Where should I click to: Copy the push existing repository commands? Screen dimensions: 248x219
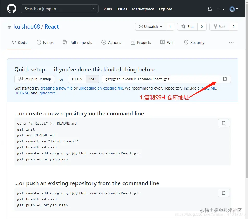coord(224,193)
